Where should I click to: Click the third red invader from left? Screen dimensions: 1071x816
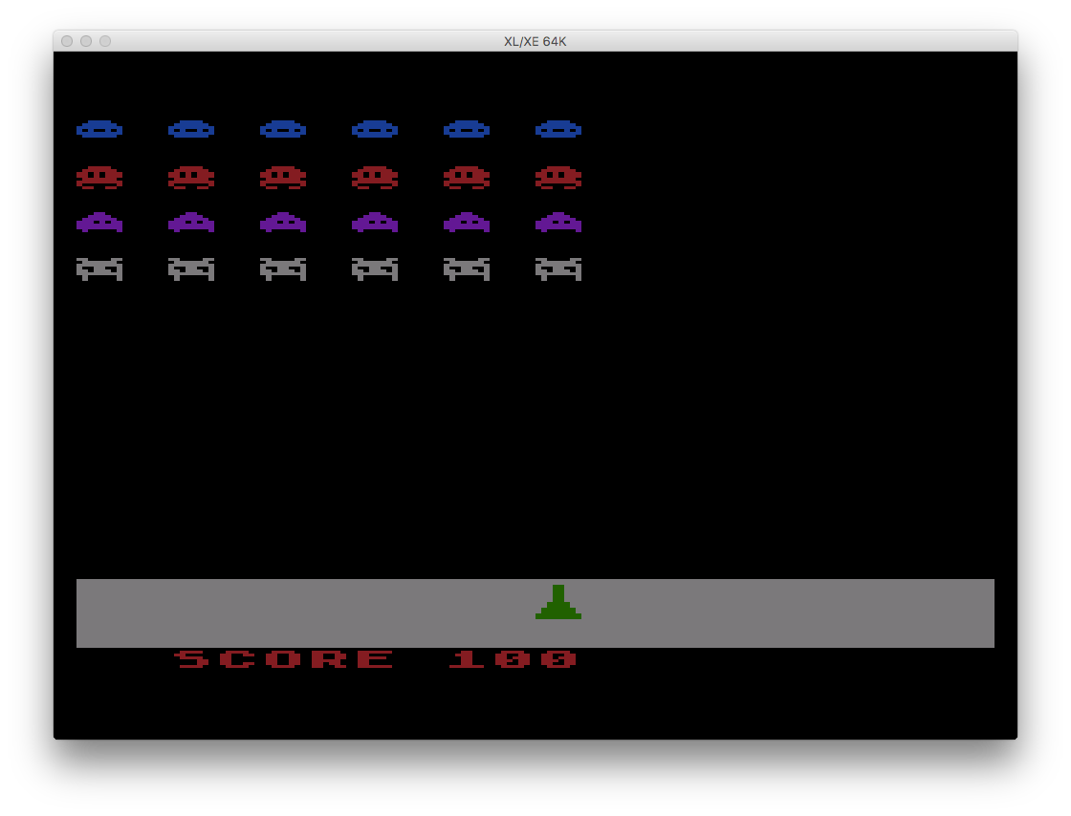click(x=283, y=178)
